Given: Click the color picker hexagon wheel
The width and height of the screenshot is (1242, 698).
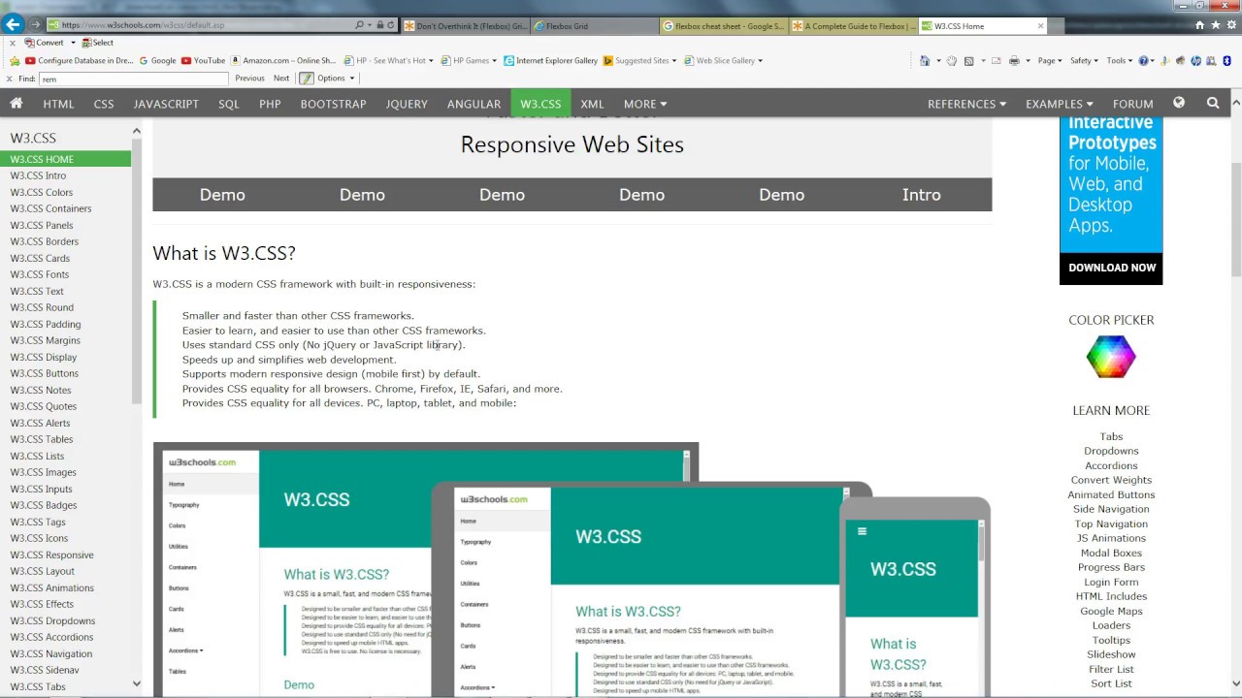Looking at the screenshot, I should (1111, 357).
